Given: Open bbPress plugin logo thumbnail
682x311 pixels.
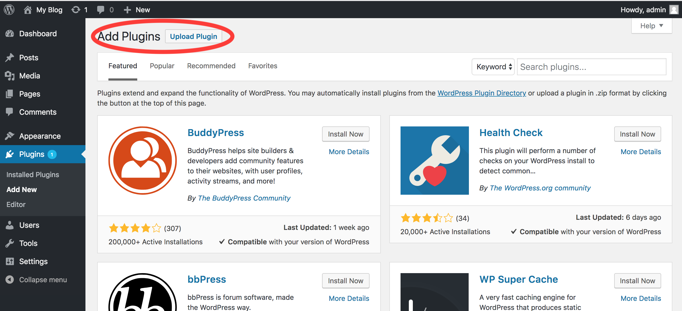Looking at the screenshot, I should coord(143,292).
